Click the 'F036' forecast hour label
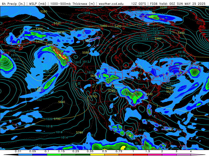 154,4
